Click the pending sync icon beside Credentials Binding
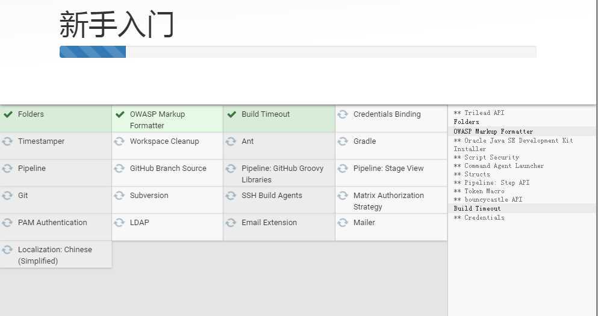 click(343, 114)
